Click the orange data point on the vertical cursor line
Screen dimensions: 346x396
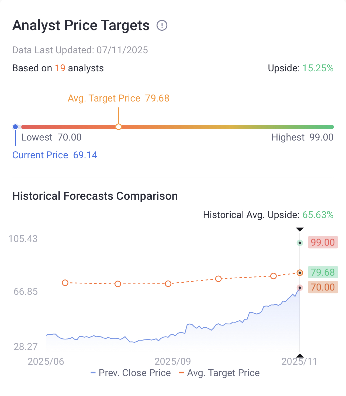(300, 273)
